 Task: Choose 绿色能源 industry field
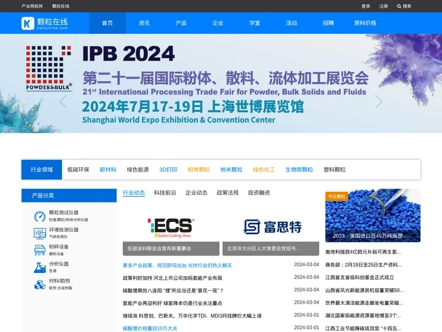point(138,170)
